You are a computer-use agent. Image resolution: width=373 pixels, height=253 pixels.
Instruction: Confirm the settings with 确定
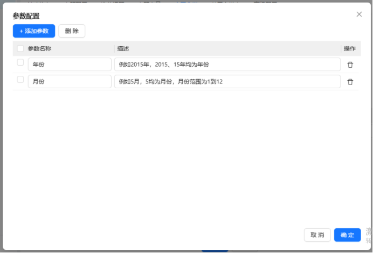[347, 235]
